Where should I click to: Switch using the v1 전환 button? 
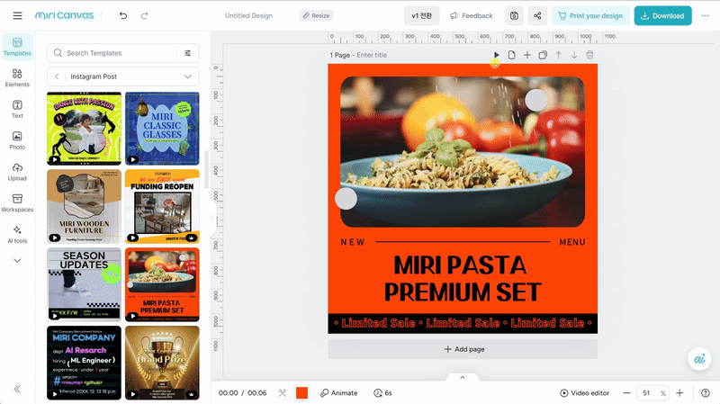(422, 15)
